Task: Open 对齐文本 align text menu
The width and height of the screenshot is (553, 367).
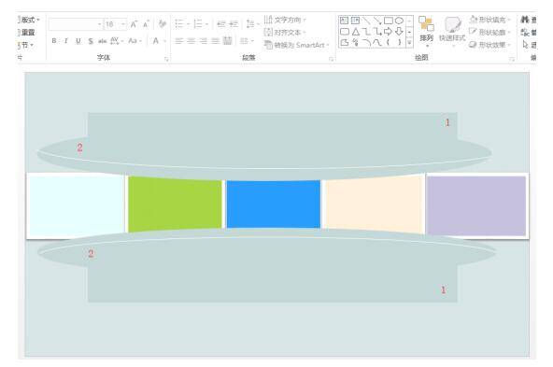Action: [284, 33]
